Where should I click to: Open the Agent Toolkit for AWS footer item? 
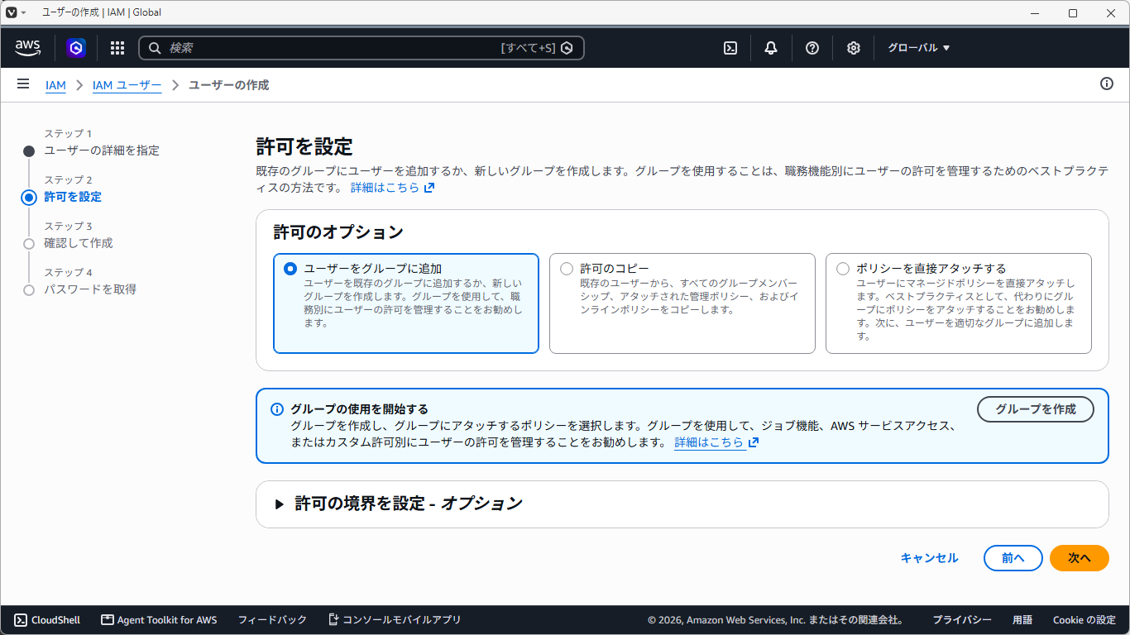(x=159, y=620)
